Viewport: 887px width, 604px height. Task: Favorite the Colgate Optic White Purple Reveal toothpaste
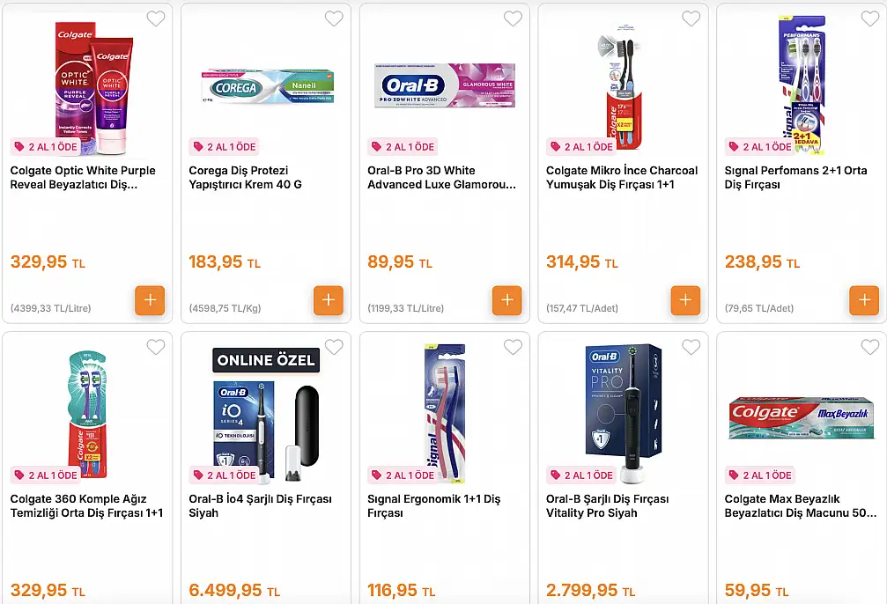click(156, 18)
